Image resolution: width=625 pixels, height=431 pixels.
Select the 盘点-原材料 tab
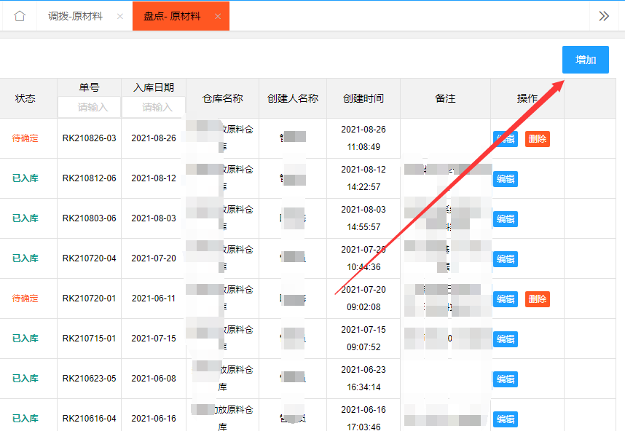point(172,16)
